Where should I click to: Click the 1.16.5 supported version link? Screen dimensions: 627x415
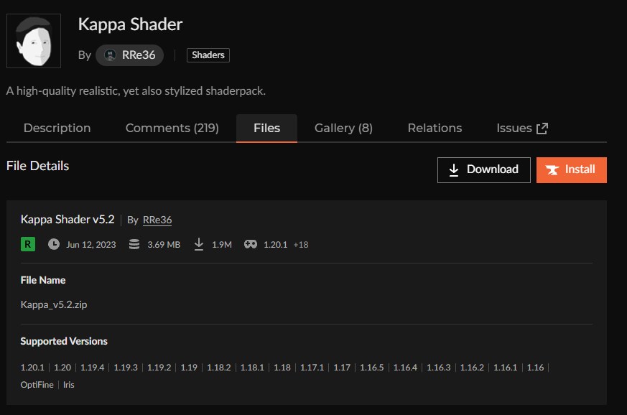tap(372, 367)
